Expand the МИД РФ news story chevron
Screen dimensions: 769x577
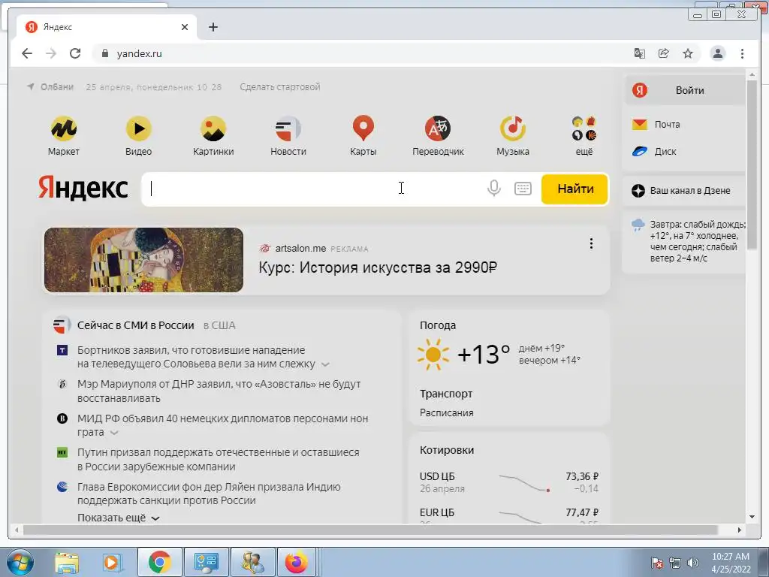click(114, 433)
